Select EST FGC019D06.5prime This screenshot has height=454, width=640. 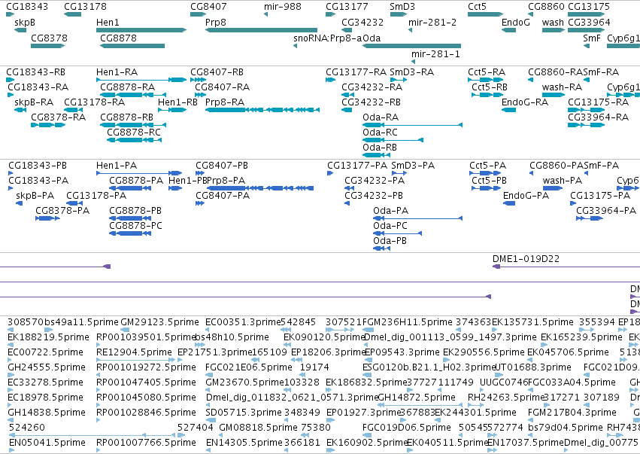(x=407, y=428)
